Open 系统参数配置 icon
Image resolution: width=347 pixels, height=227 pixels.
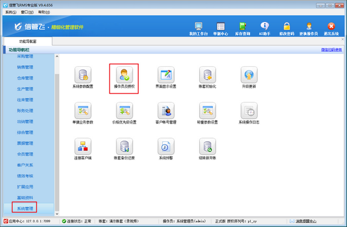[83, 75]
